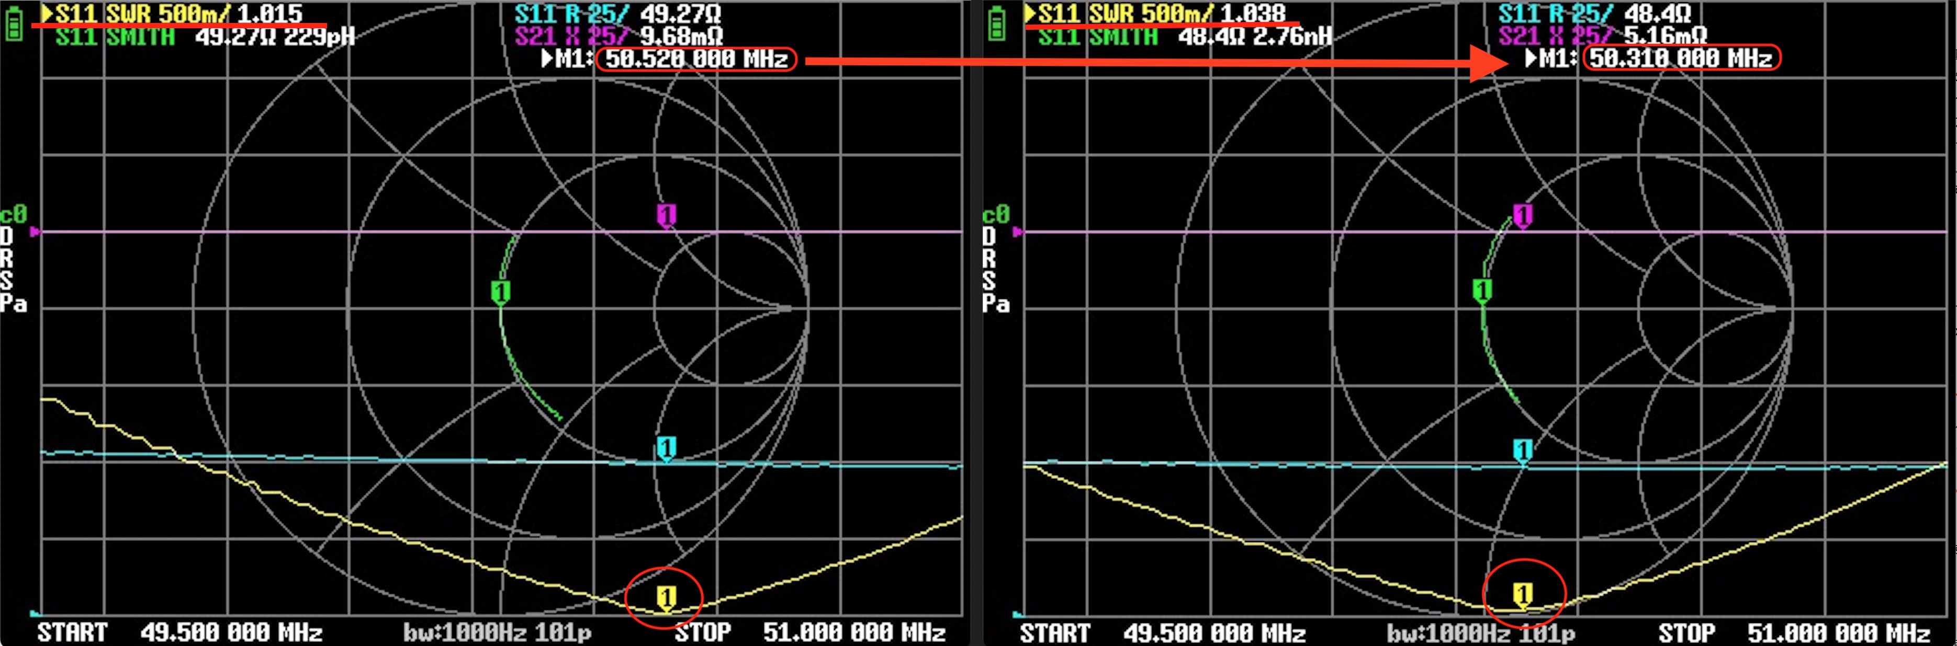1957x646 pixels.
Task: Select yellow SWR marker 1 on right screen
Action: (x=1523, y=595)
